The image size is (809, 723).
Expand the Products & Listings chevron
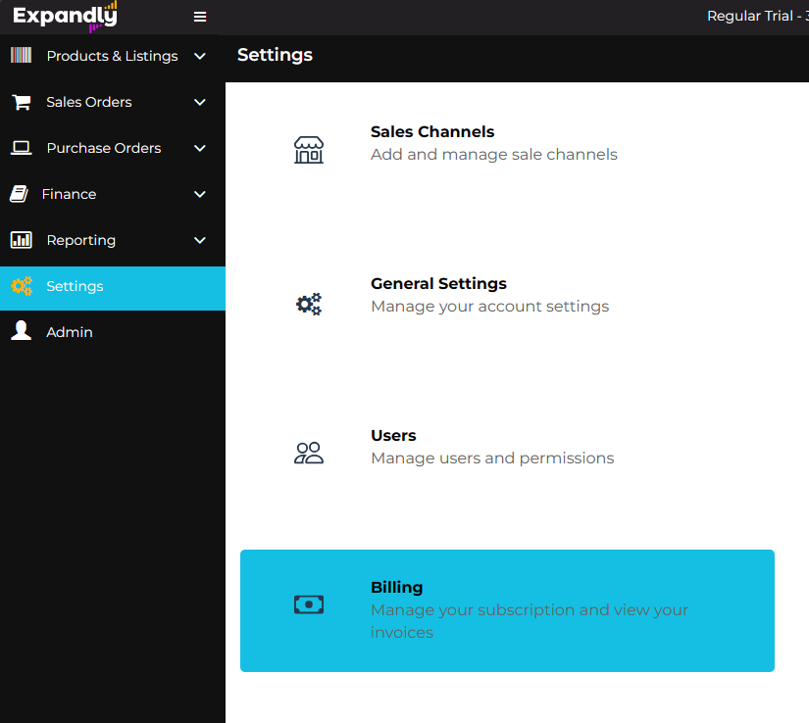pos(200,56)
